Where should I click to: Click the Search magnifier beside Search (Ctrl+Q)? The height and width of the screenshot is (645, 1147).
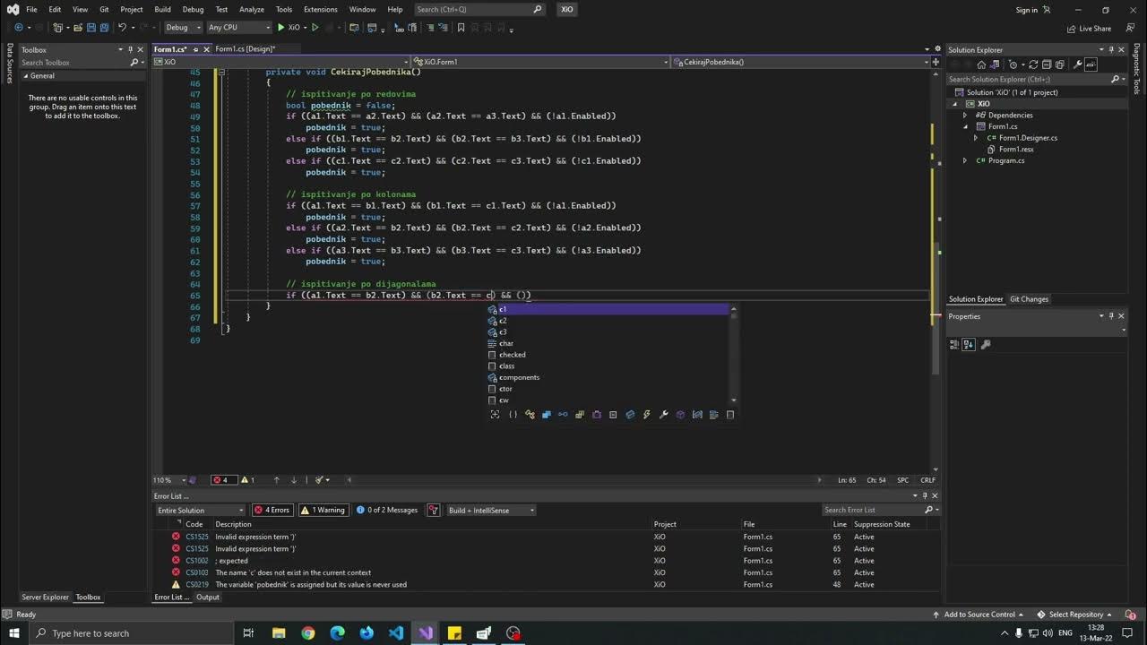tap(538, 10)
